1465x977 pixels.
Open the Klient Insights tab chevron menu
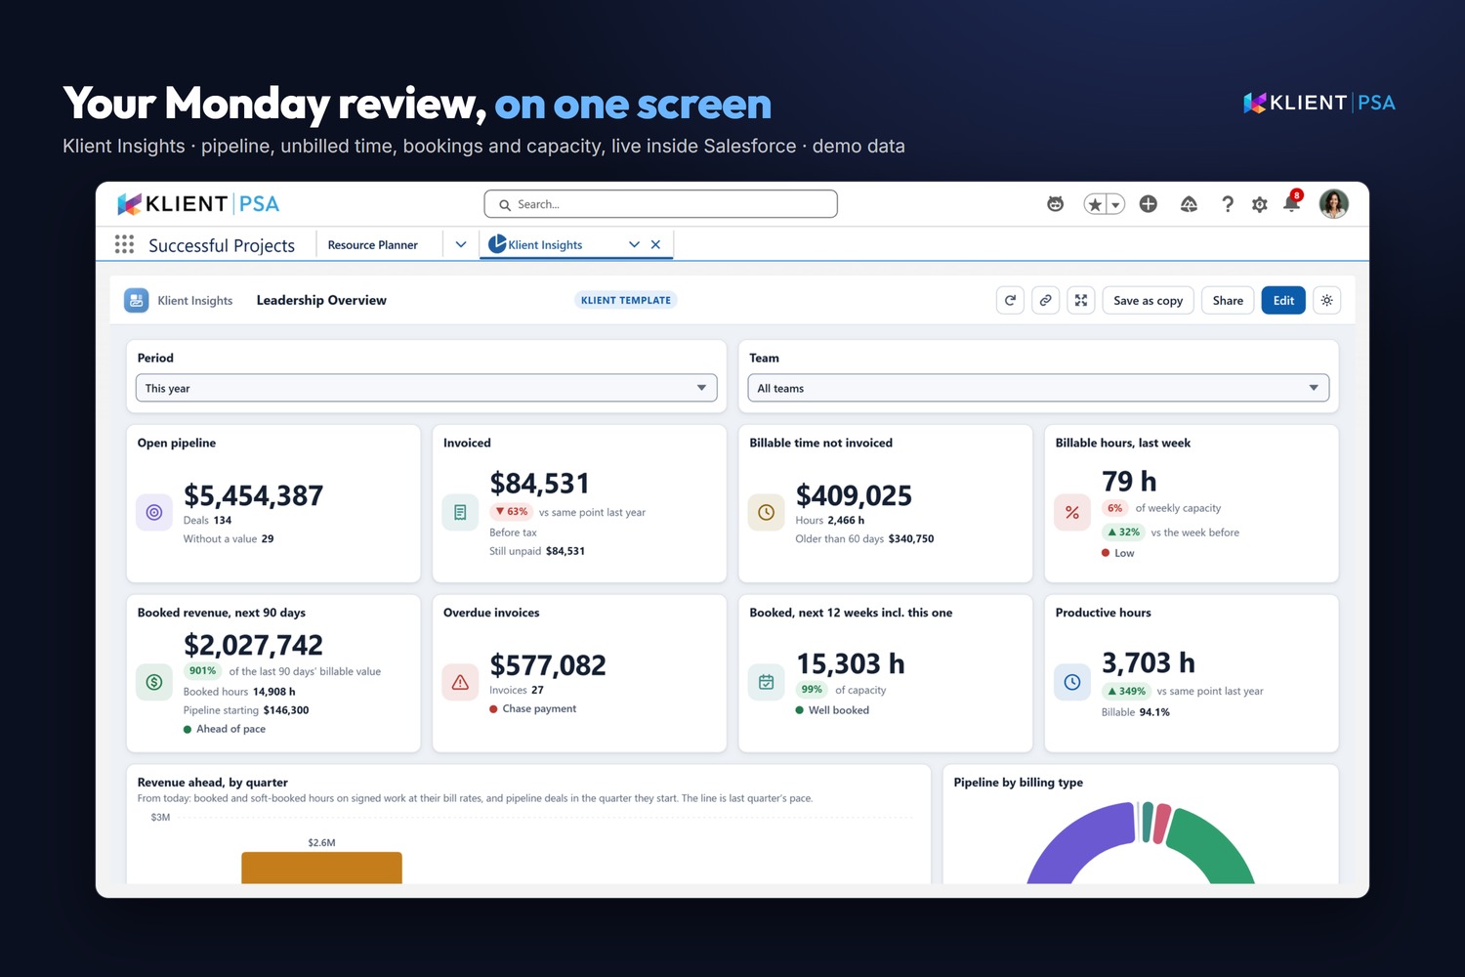click(634, 244)
